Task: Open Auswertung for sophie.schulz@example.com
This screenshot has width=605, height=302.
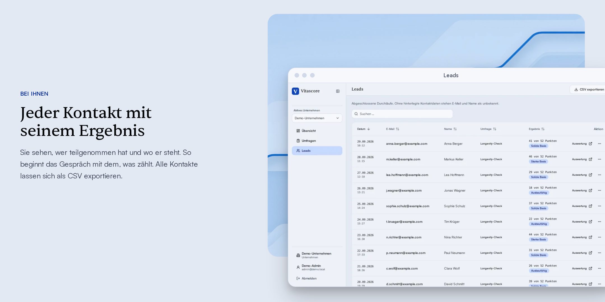Action: [582, 206]
